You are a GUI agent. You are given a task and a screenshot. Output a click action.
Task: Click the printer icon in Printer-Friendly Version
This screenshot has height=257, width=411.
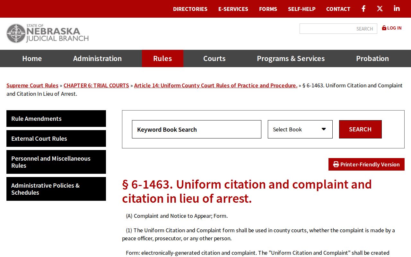pyautogui.click(x=336, y=164)
